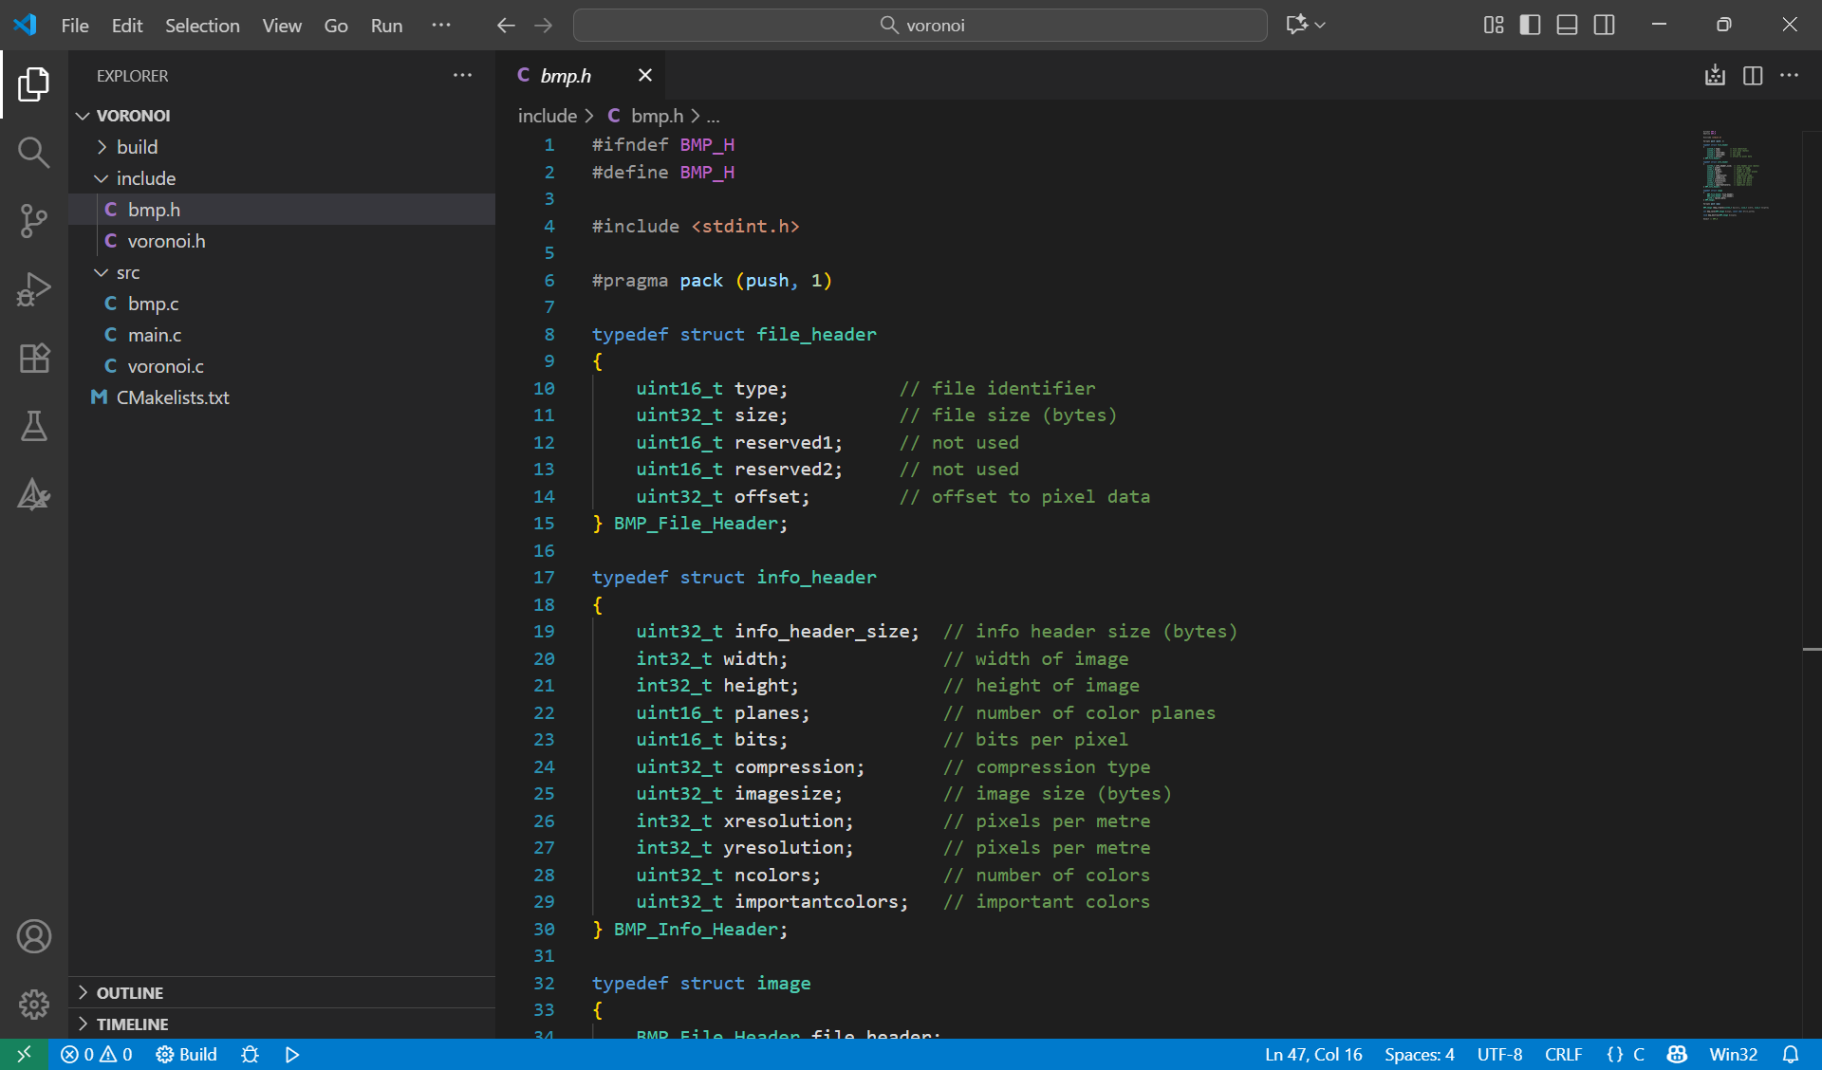Expand the build folder

pos(137,147)
